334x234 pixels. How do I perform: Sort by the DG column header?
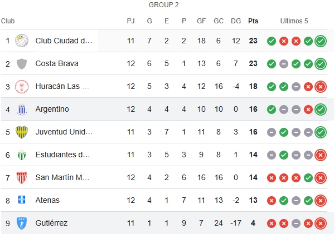click(236, 21)
